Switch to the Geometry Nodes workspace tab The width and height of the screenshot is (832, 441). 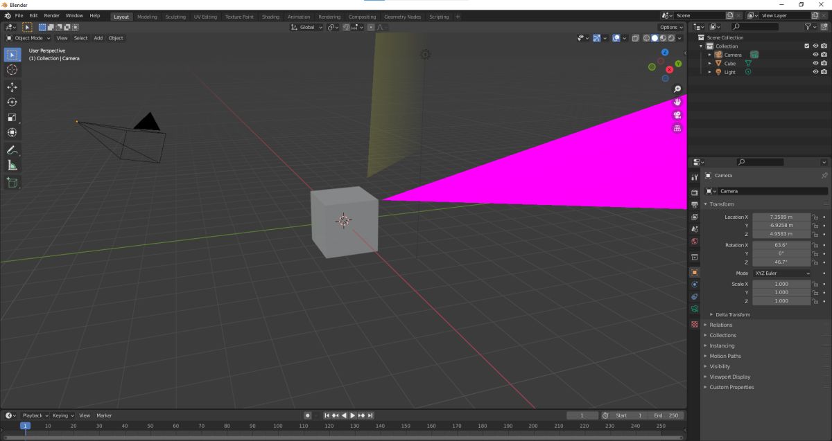[402, 17]
